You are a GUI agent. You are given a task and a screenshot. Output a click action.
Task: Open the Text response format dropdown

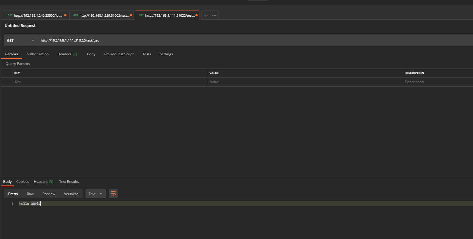95,194
